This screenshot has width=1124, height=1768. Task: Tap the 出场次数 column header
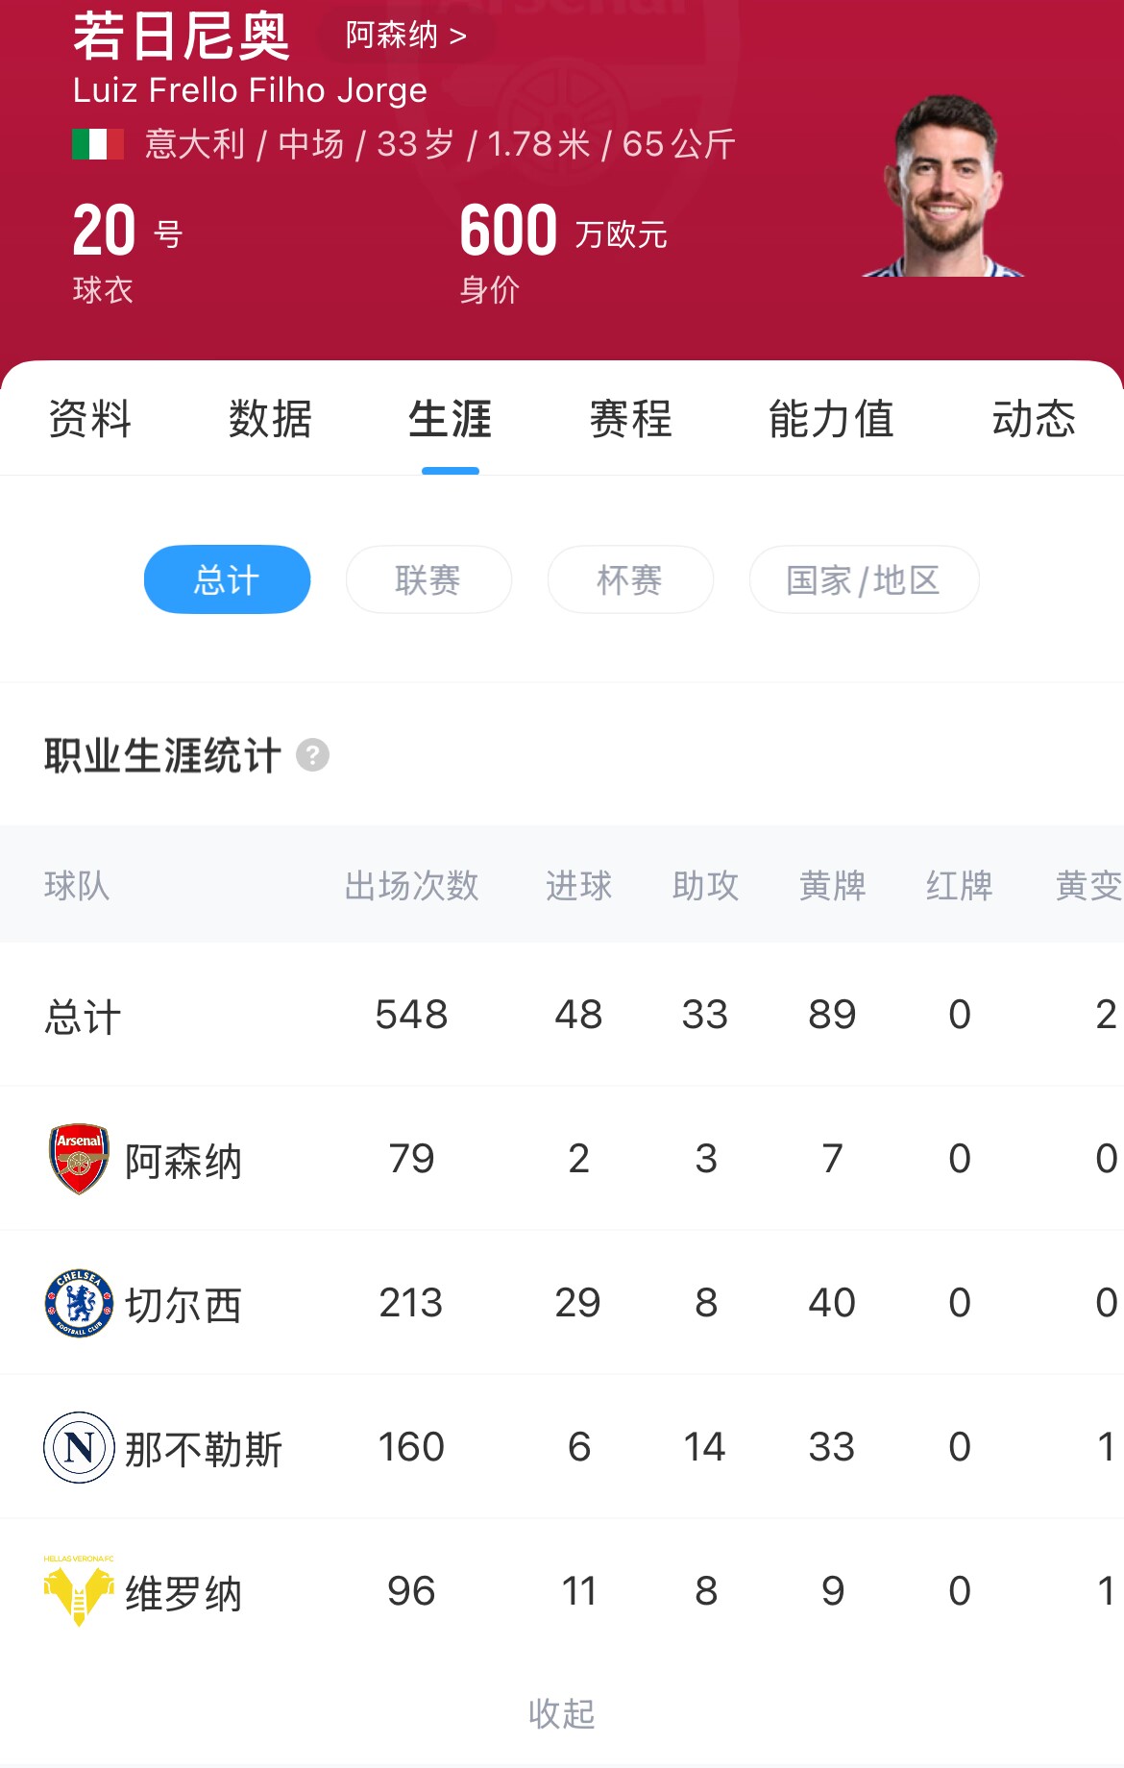pos(411,885)
